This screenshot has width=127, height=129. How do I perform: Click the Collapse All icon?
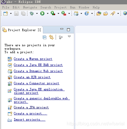point(44,37)
